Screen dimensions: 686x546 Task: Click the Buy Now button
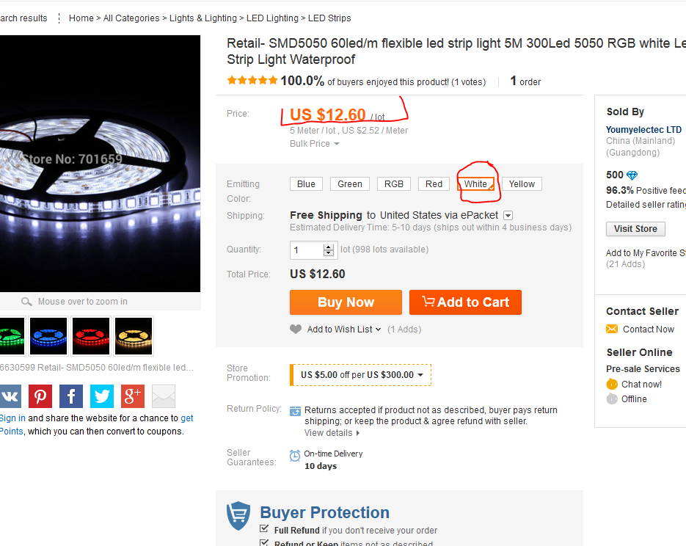pos(346,302)
